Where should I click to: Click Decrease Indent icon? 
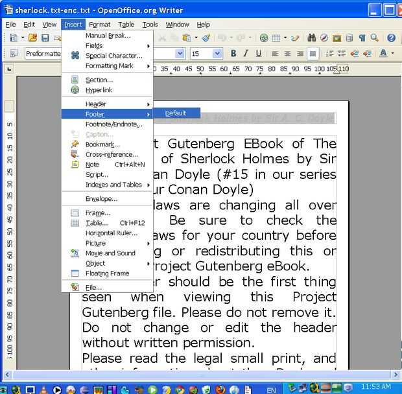tap(355, 54)
